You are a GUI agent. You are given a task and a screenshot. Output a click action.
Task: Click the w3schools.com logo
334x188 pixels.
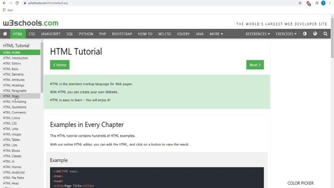31,23
